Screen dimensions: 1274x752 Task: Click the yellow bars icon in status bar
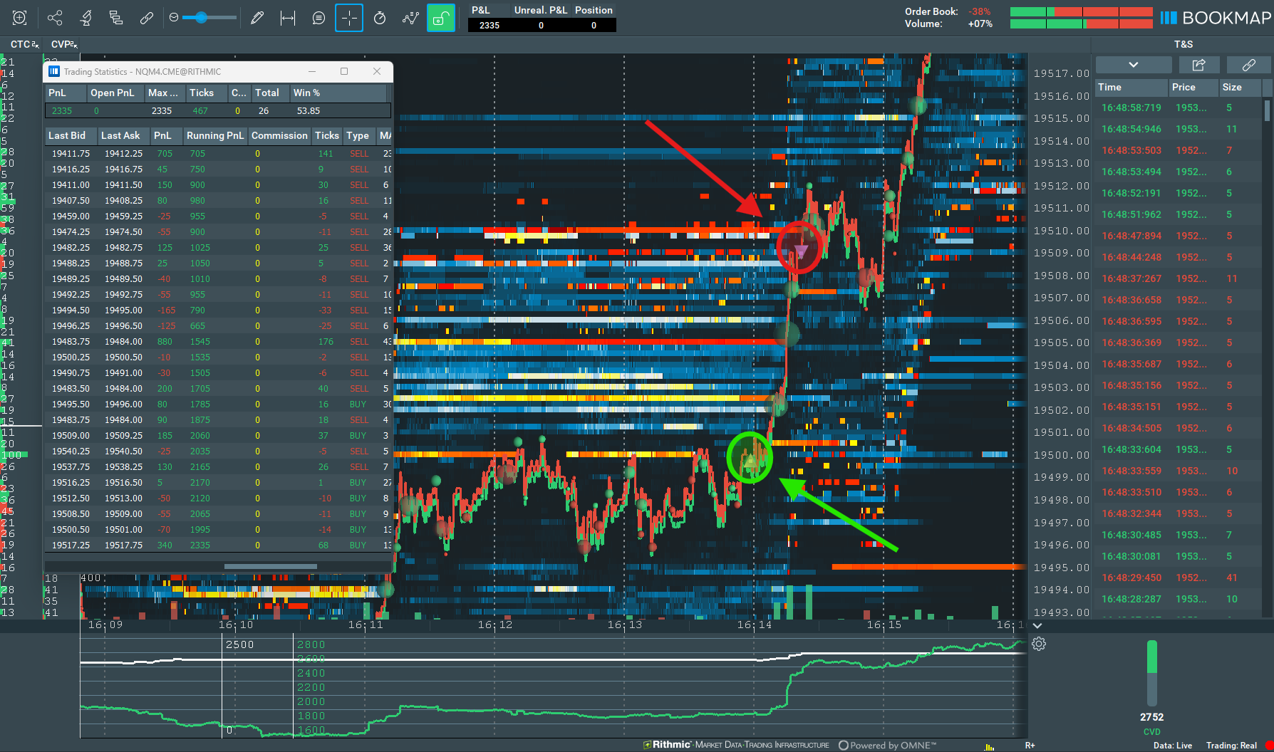pos(989,746)
